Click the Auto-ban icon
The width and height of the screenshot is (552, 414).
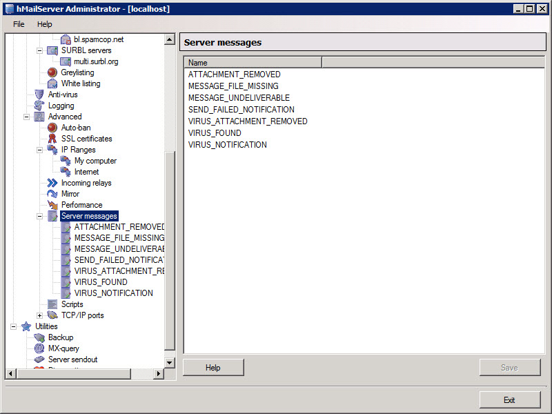click(x=52, y=128)
